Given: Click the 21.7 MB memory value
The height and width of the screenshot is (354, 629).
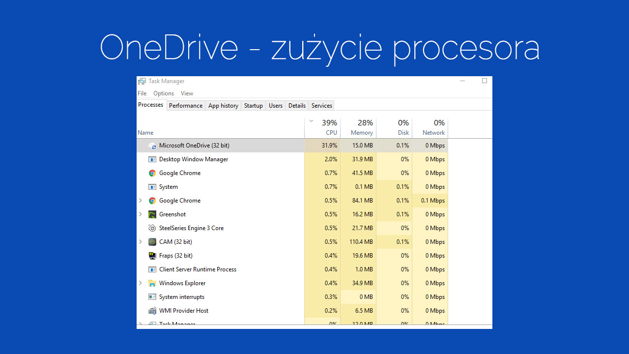Looking at the screenshot, I should pyautogui.click(x=363, y=228).
